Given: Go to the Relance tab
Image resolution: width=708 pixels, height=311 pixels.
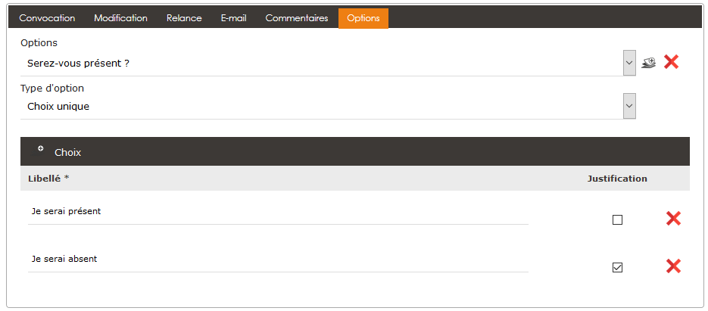Looking at the screenshot, I should point(184,18).
